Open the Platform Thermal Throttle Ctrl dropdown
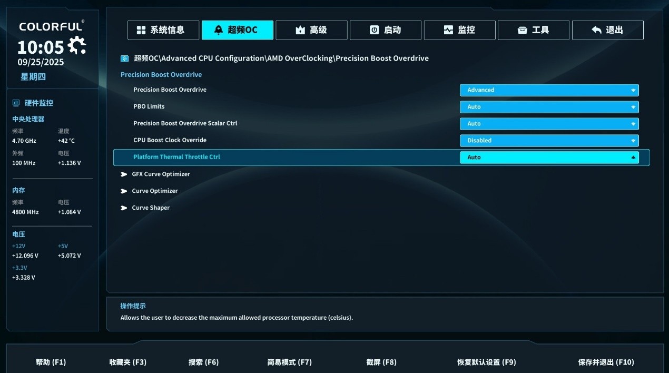Screen dimensions: 669x373 tap(549, 158)
